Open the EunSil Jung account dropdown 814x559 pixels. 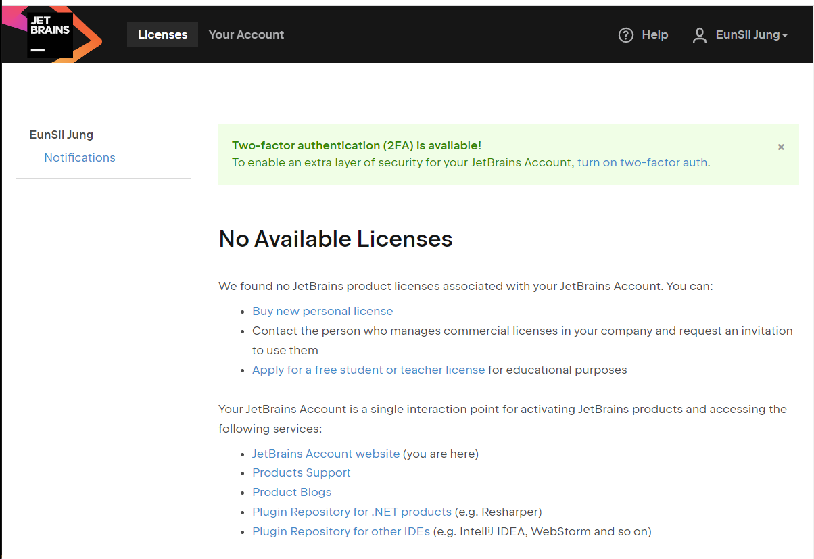coord(752,35)
